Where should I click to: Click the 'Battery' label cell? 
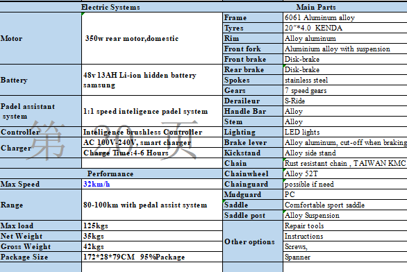pyautogui.click(x=40, y=80)
